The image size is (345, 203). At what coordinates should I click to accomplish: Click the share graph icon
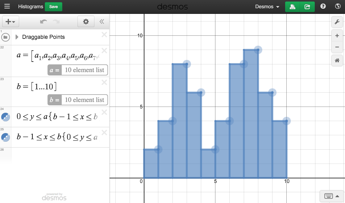point(307,7)
